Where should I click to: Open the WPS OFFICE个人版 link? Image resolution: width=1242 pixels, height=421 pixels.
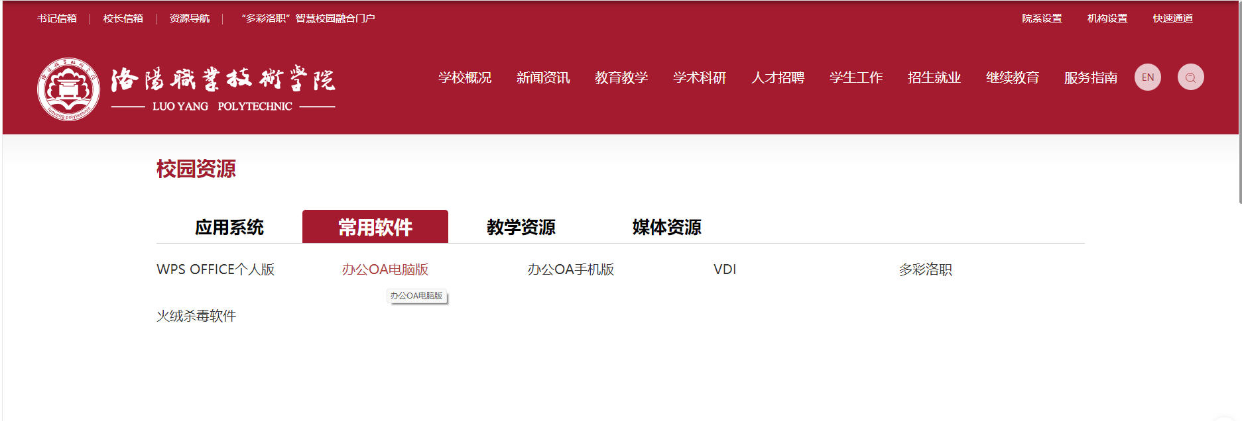pos(216,269)
